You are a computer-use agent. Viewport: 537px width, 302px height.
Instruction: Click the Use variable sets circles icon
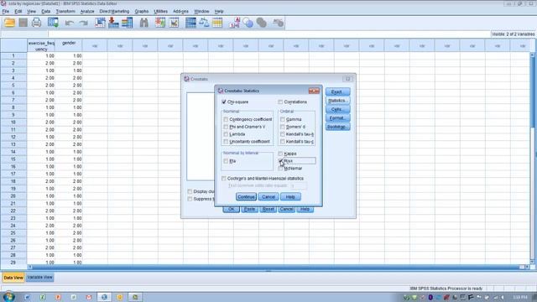(248, 23)
